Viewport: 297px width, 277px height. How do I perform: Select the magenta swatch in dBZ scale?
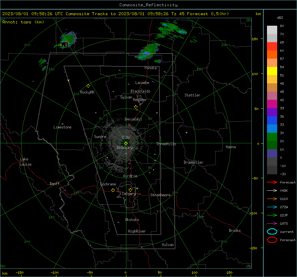[272, 104]
